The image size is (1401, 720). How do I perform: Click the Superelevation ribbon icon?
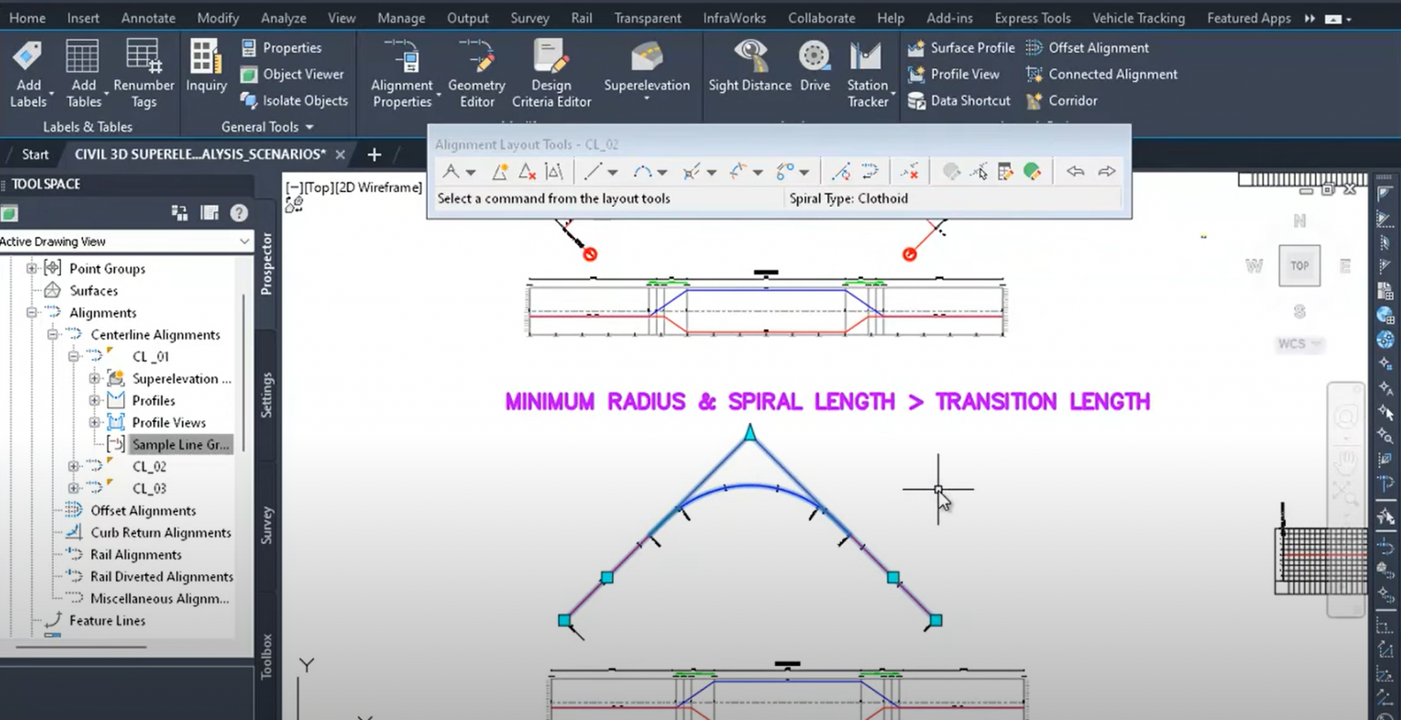coord(647,58)
